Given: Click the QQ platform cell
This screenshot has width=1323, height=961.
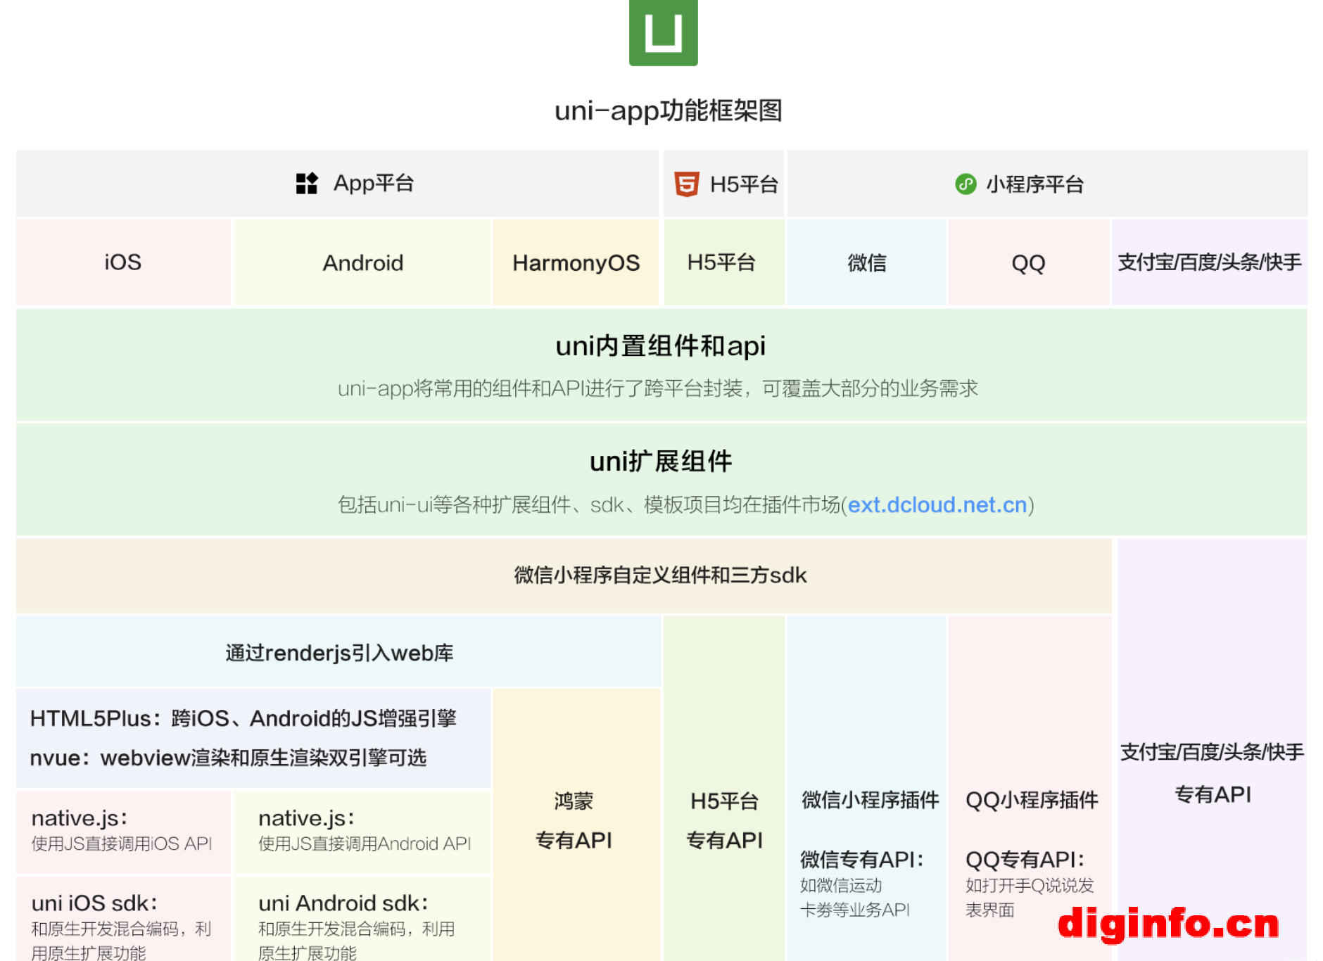Looking at the screenshot, I should coord(1028,262).
